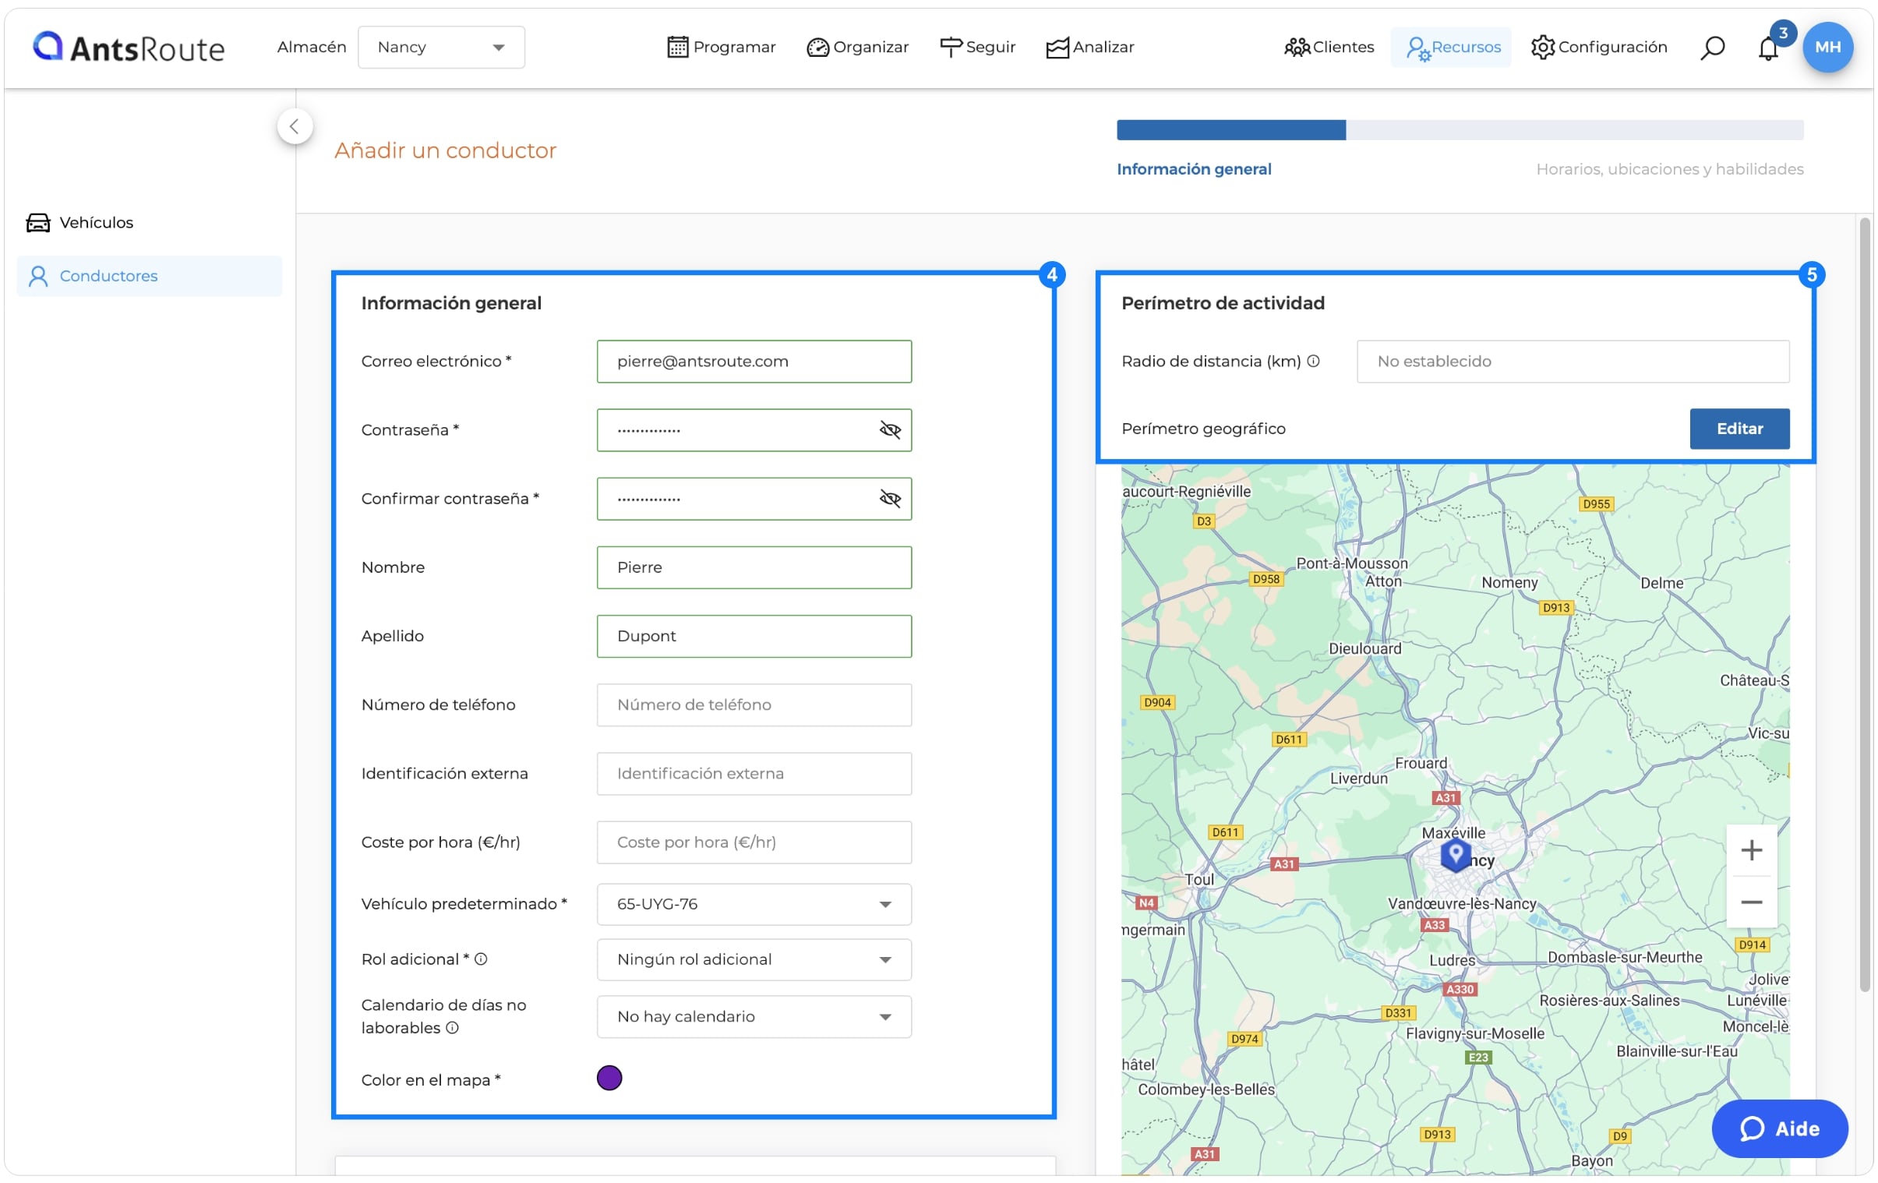1878x1183 pixels.
Task: Switch to Información general step
Action: coord(1193,169)
